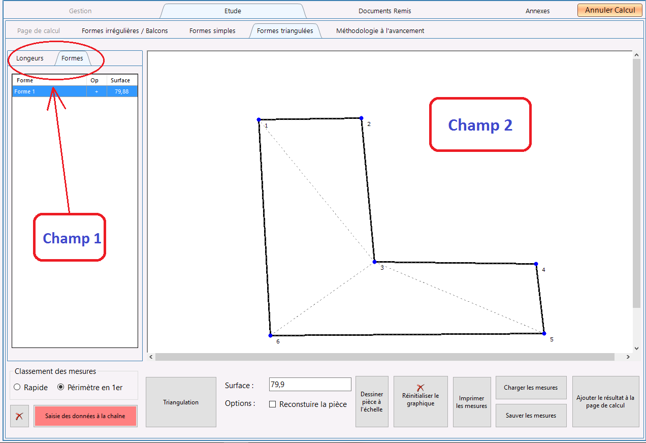646x443 pixels.
Task: Click blue vertex point 5
Action: click(544, 333)
